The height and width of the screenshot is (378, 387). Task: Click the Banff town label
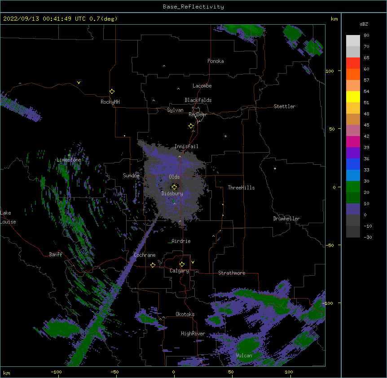[x=56, y=255]
